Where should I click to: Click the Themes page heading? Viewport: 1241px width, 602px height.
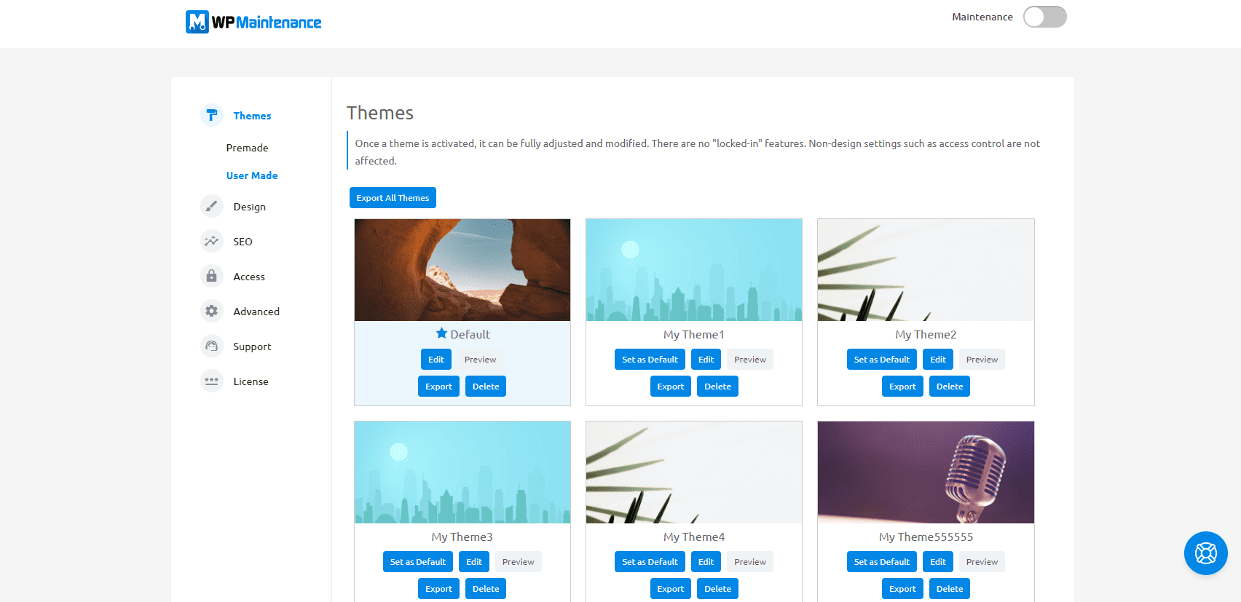coord(380,113)
